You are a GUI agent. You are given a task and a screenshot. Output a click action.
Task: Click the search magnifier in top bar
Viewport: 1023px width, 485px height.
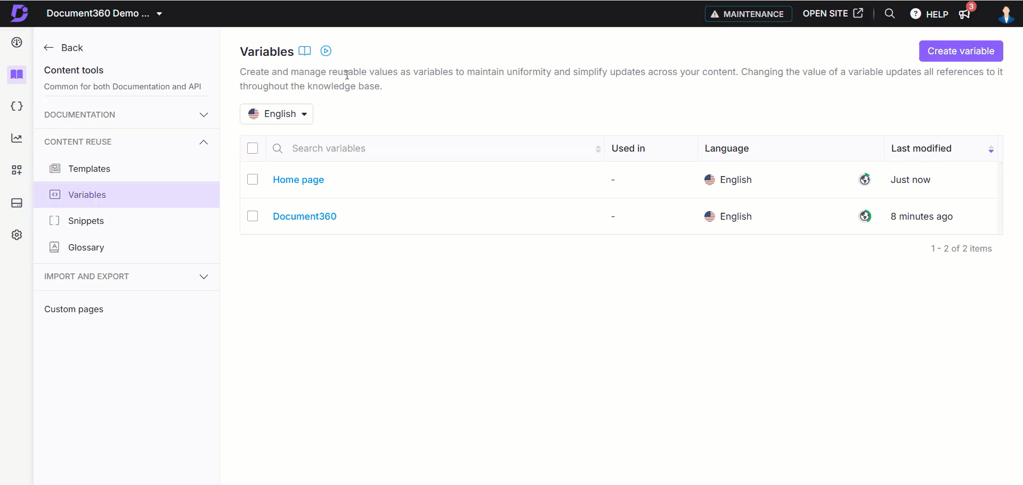tap(889, 14)
